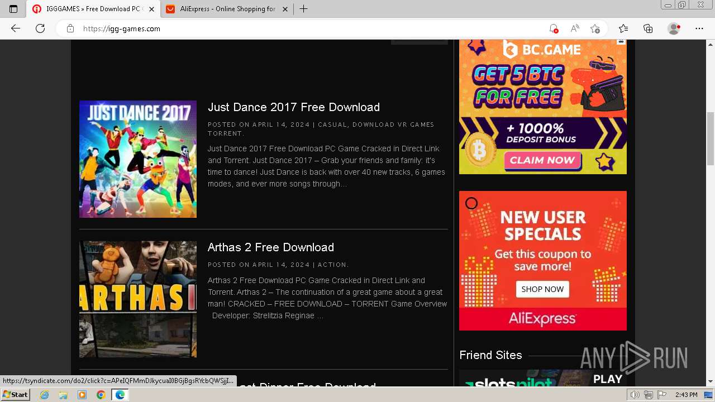Viewport: 715px width, 402px height.
Task: Switch to the IGGGAMES tab
Action: coord(93,9)
